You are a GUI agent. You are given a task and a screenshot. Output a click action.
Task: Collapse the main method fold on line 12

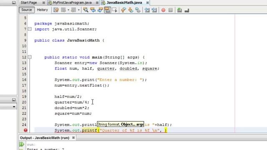[30, 57]
